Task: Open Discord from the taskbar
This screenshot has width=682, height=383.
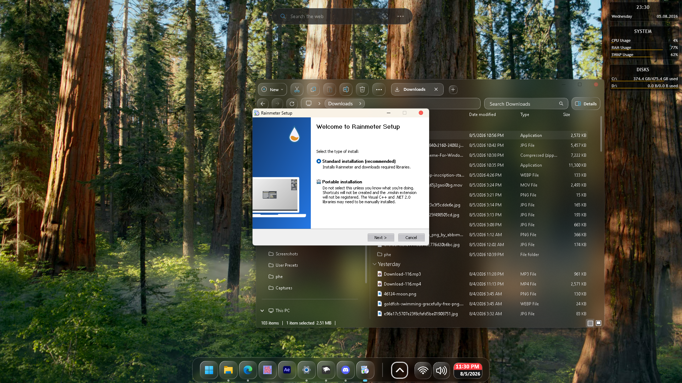Action: 346,370
